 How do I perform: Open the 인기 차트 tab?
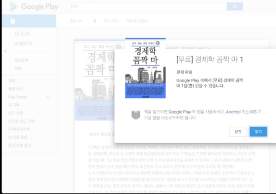click(111, 21)
